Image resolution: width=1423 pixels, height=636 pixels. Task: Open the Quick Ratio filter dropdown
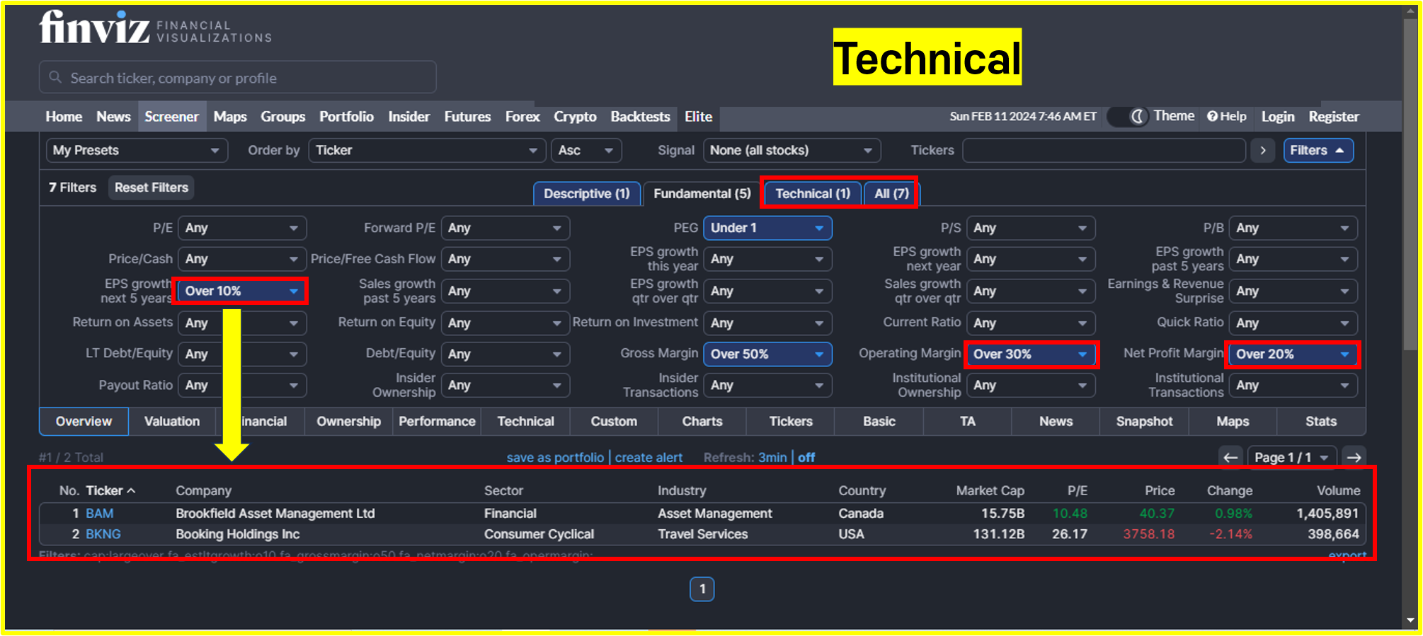1293,323
